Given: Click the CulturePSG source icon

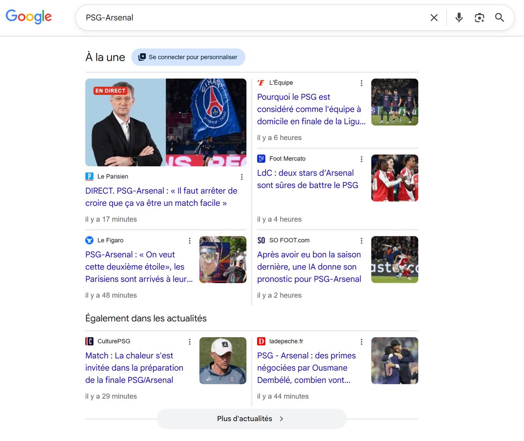Looking at the screenshot, I should coord(89,342).
